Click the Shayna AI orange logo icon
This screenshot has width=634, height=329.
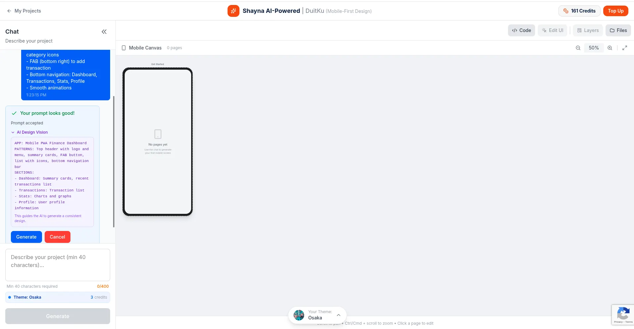tap(233, 11)
